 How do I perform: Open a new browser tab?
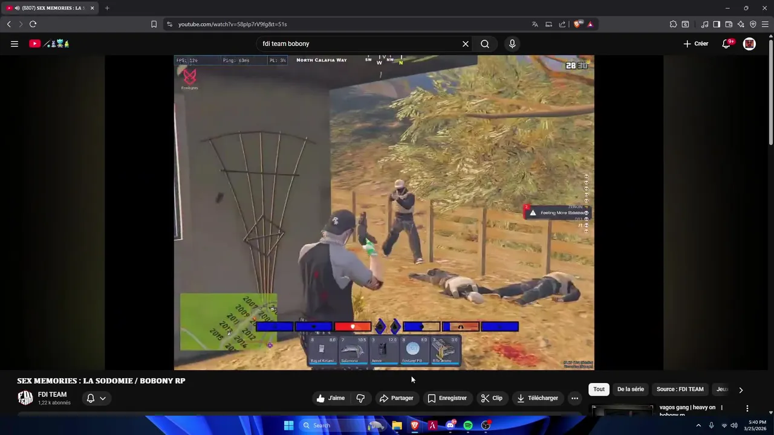tap(107, 8)
